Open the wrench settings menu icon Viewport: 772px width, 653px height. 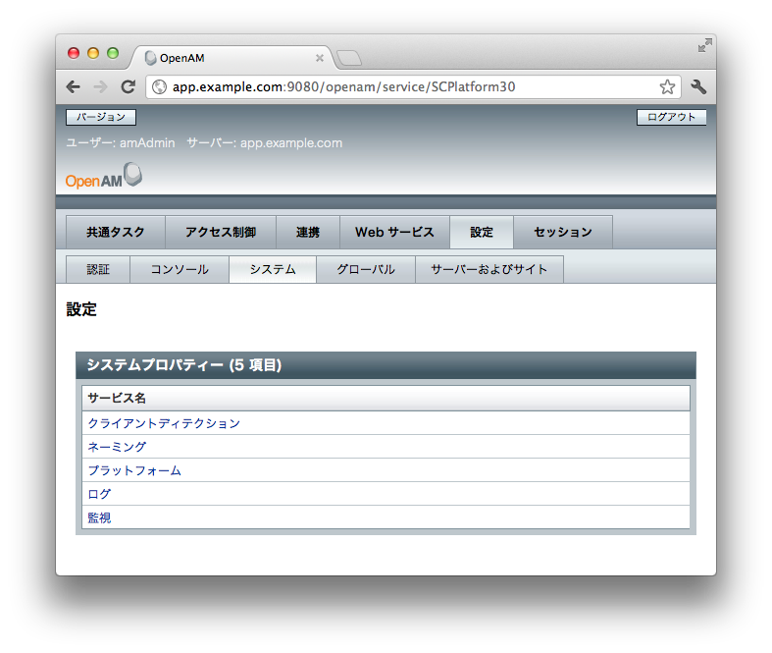[x=698, y=86]
